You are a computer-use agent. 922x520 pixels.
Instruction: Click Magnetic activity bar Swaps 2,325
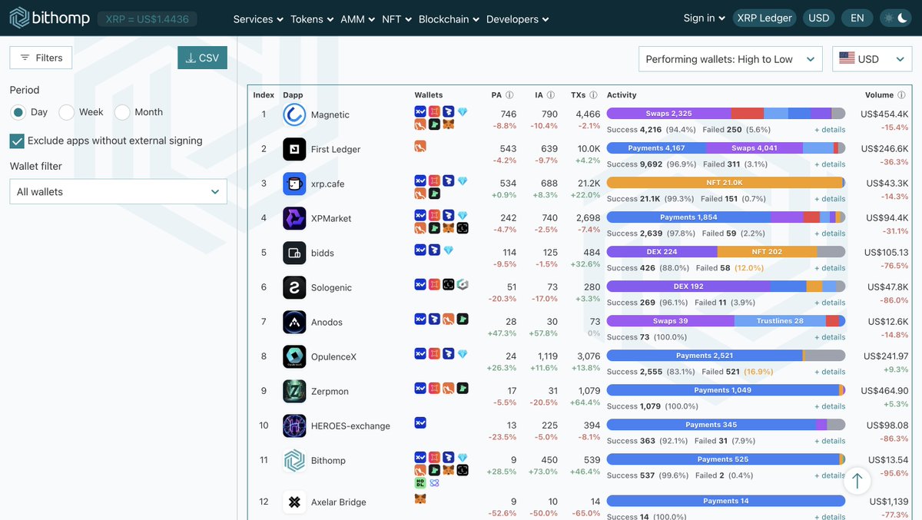[669, 114]
